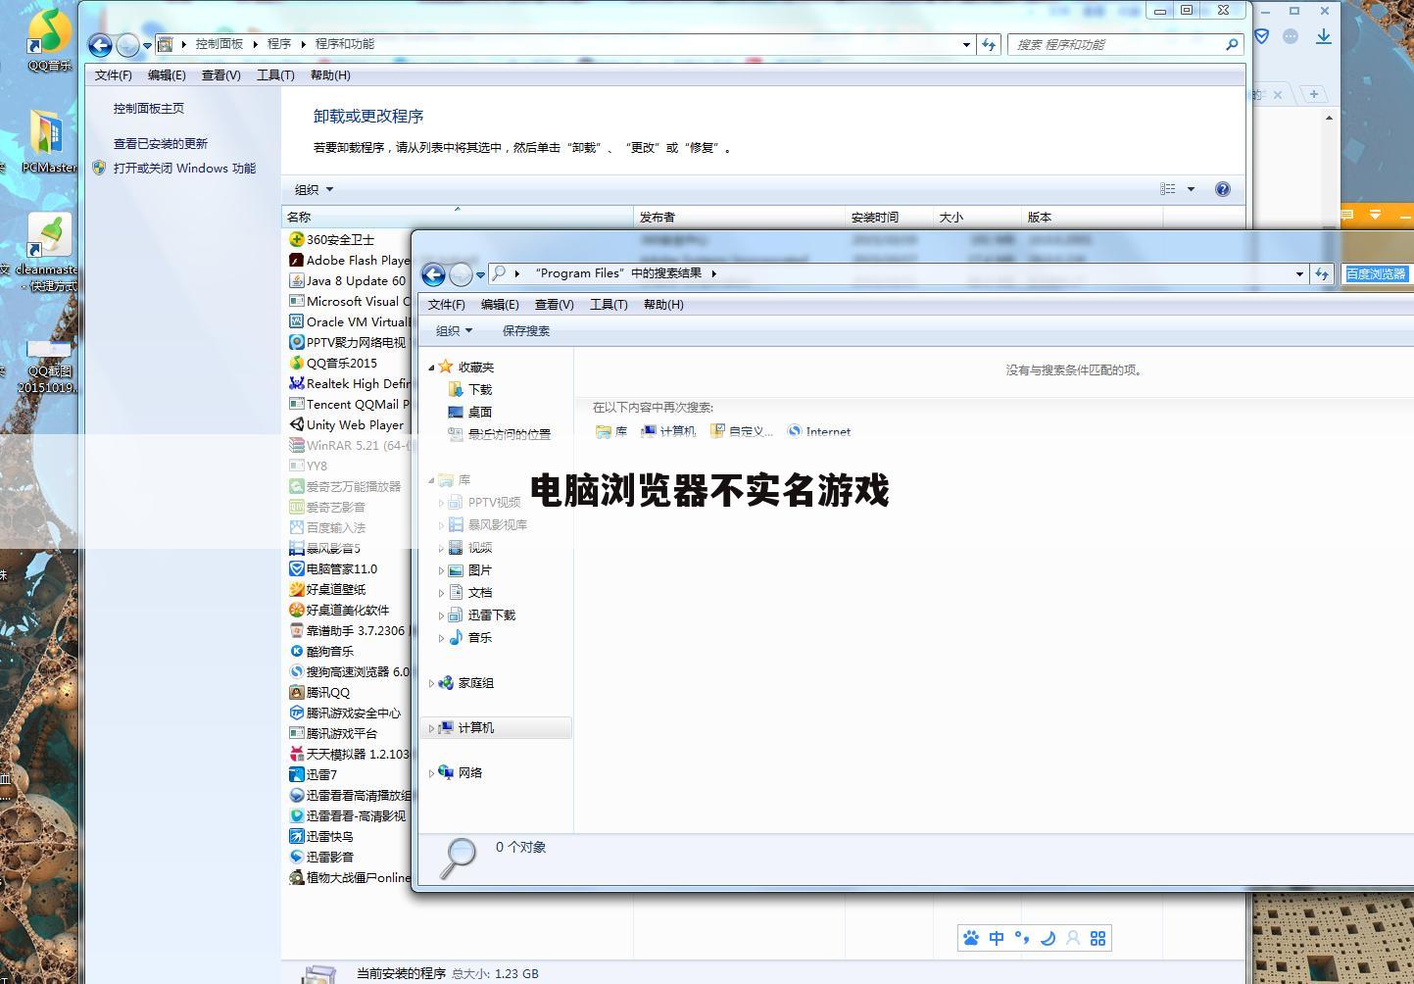Click the change view icon in Programs toolbar
The height and width of the screenshot is (984, 1414).
[1168, 189]
